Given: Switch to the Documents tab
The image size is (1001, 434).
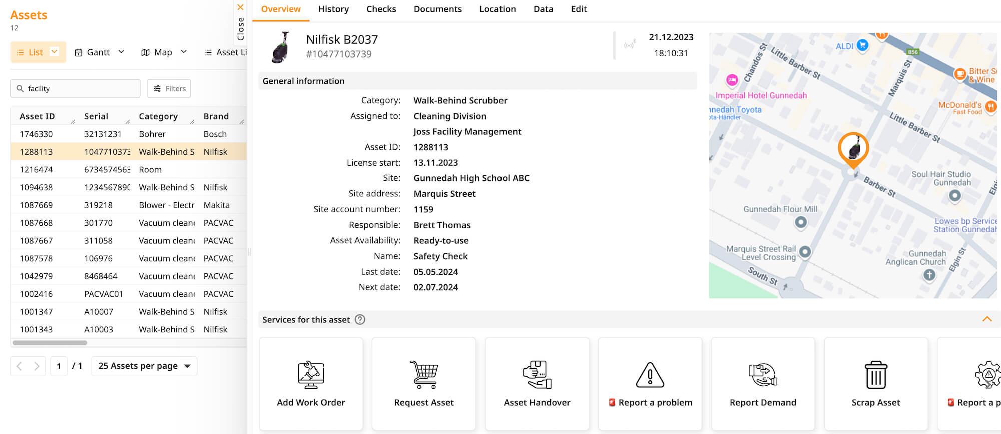Looking at the screenshot, I should tap(437, 9).
